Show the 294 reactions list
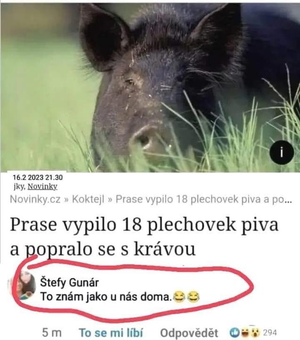The image size is (300, 340). click(x=270, y=332)
